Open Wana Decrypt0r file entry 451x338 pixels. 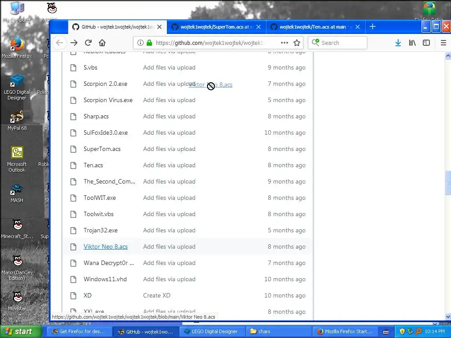109,263
